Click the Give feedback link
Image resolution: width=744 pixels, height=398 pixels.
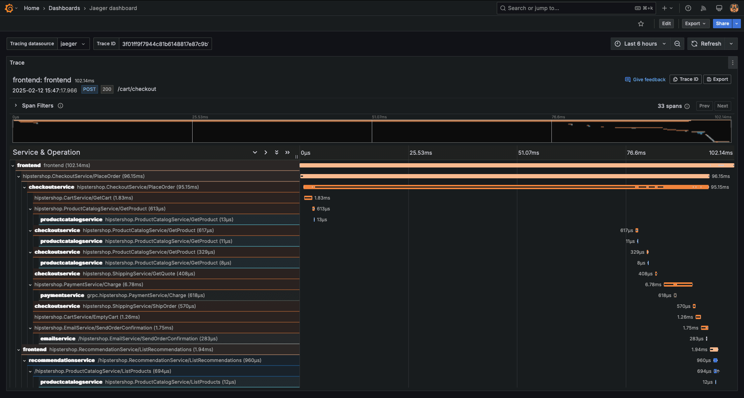click(x=645, y=80)
